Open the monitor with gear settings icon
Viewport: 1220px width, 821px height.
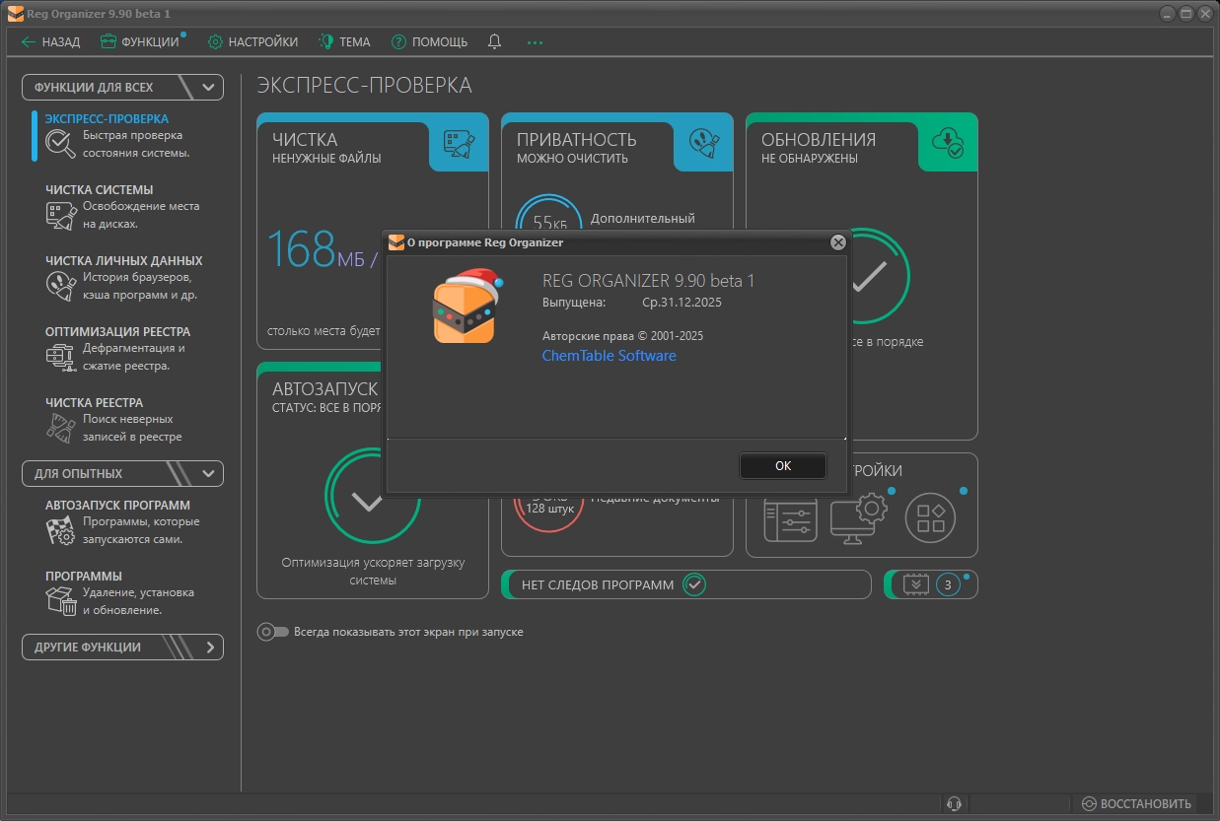pyautogui.click(x=859, y=518)
